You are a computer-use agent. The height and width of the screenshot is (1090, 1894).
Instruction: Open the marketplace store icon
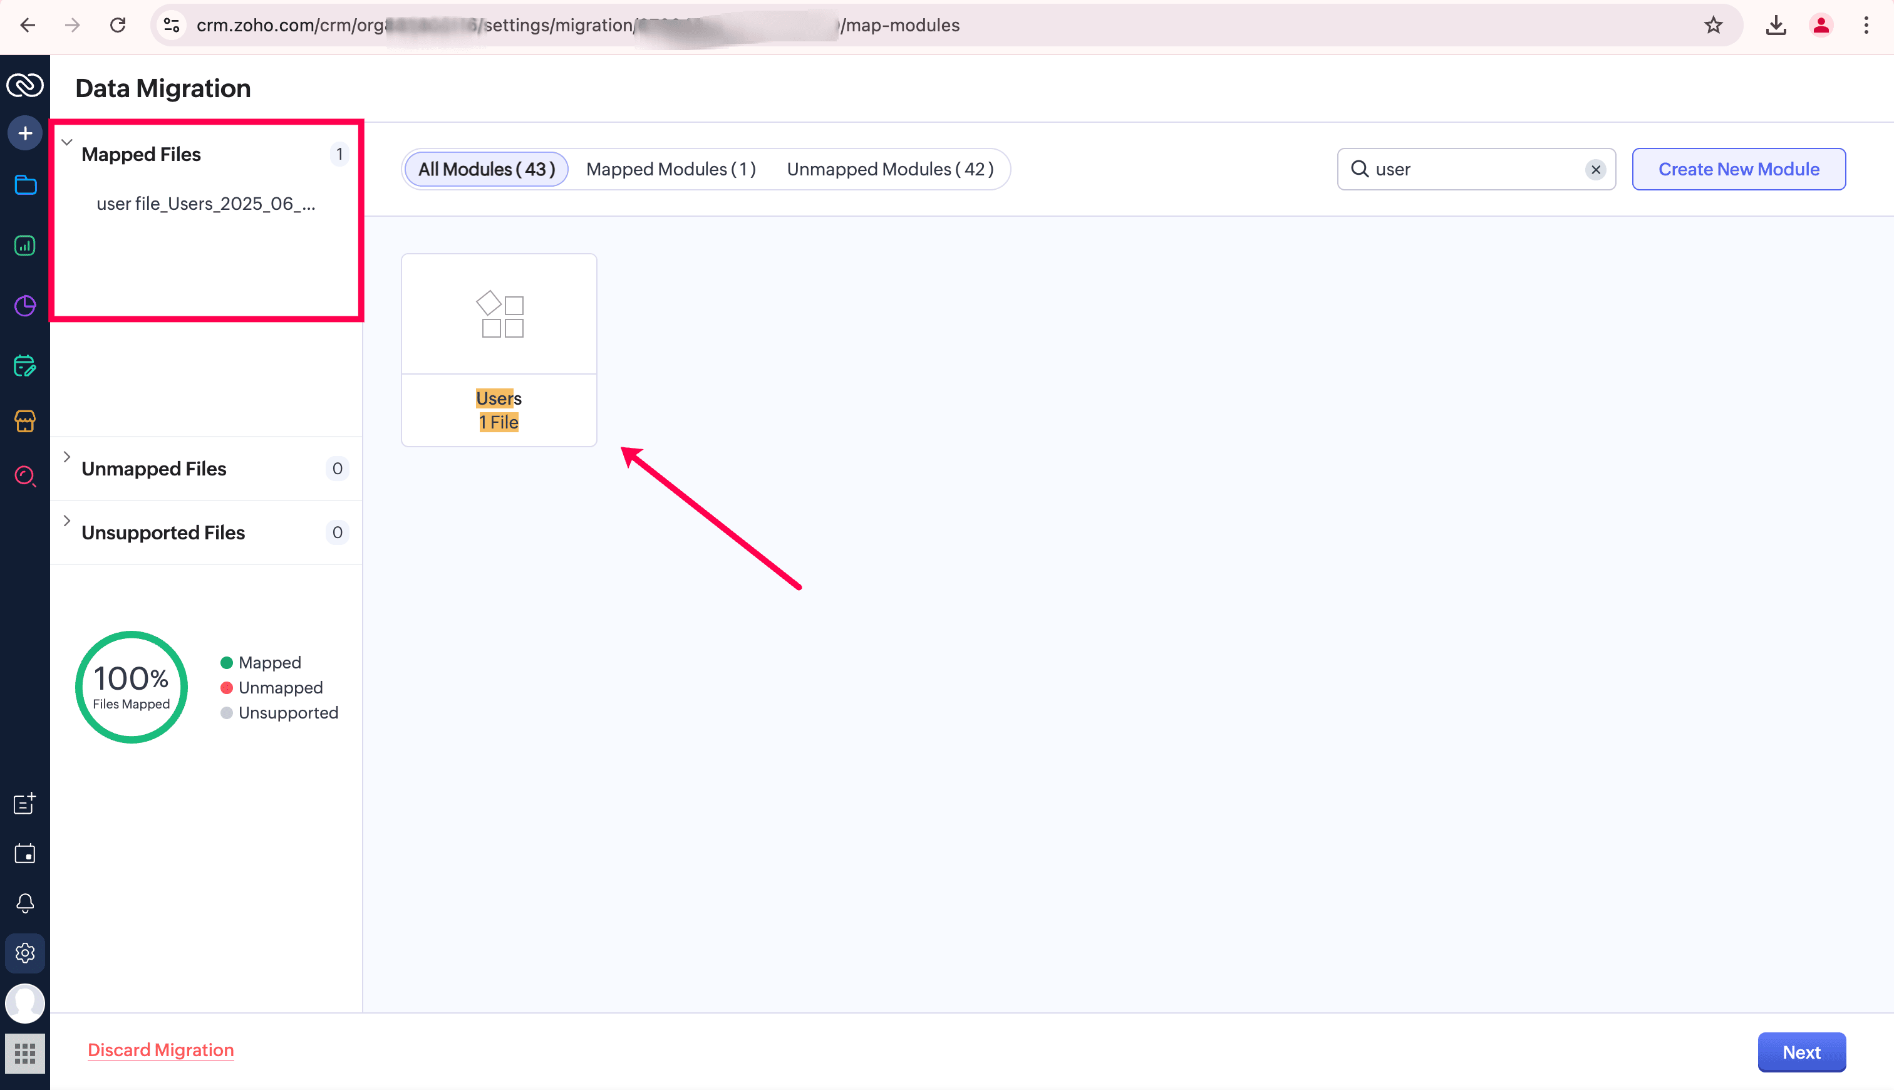pos(24,422)
